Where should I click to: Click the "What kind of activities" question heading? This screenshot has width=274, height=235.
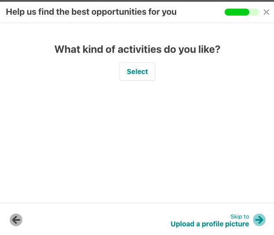point(137,49)
